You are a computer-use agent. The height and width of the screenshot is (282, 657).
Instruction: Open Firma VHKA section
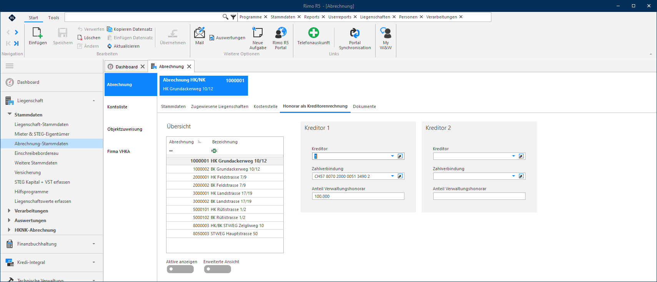pyautogui.click(x=118, y=151)
